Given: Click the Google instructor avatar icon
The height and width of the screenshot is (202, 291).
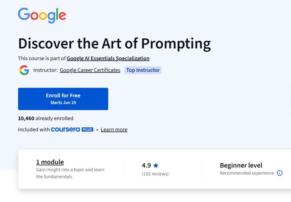Looking at the screenshot, I should coord(24,70).
